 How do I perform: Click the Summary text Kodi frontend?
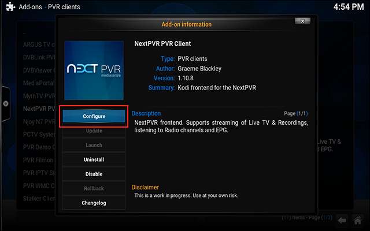coord(217,88)
